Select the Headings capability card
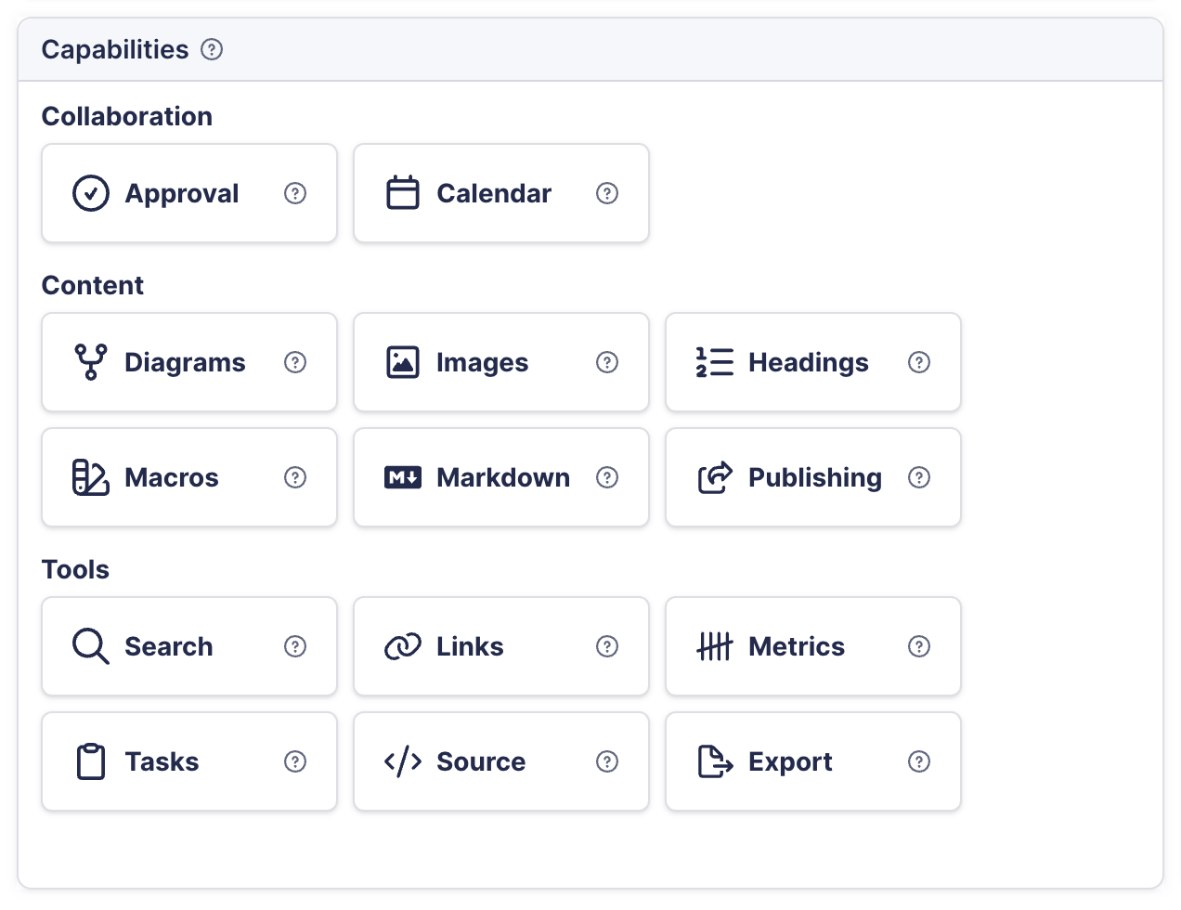Screen dimensions: 1181x910 [813, 362]
